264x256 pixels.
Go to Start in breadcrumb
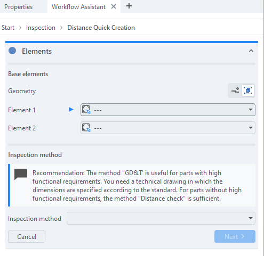8,28
